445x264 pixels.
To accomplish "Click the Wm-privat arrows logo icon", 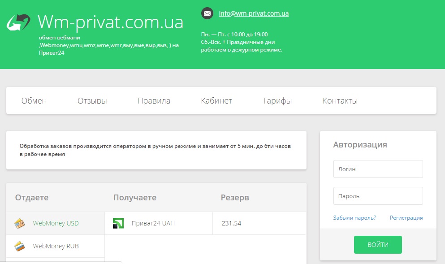I will coord(18,22).
